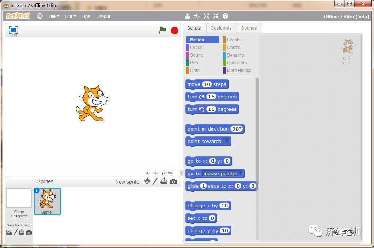Click value field in change x by

tap(224, 206)
